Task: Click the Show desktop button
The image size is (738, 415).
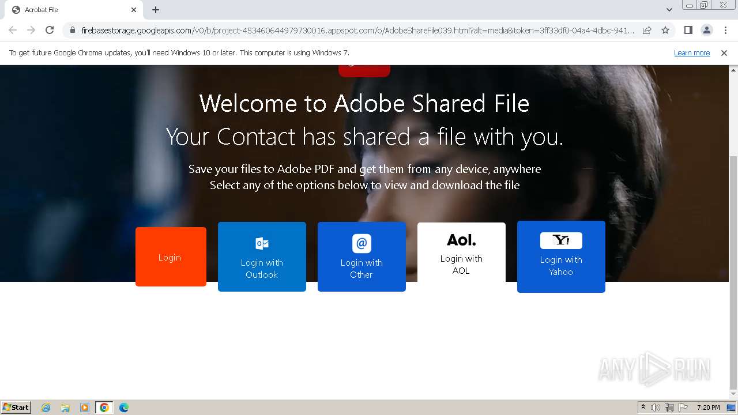Action: [x=732, y=408]
